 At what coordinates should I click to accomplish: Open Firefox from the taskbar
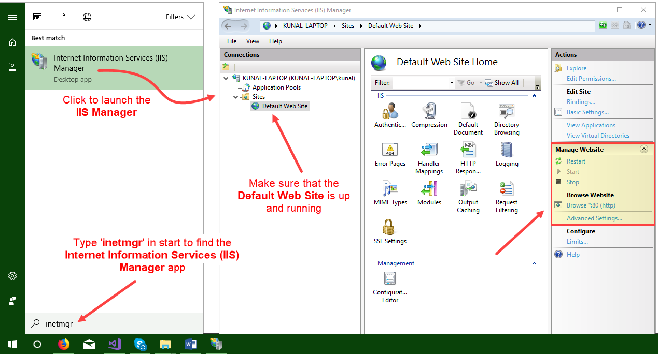pyautogui.click(x=63, y=344)
